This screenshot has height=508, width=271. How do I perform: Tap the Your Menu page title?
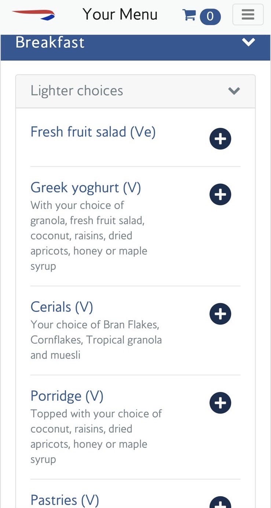pos(120,15)
